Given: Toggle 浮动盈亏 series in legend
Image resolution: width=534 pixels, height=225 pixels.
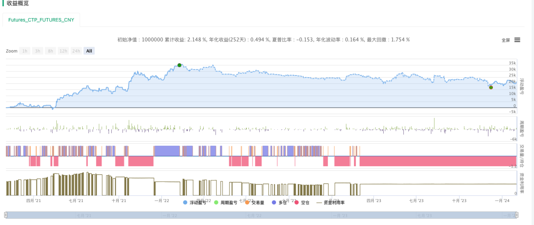Looking at the screenshot, I should click(197, 202).
